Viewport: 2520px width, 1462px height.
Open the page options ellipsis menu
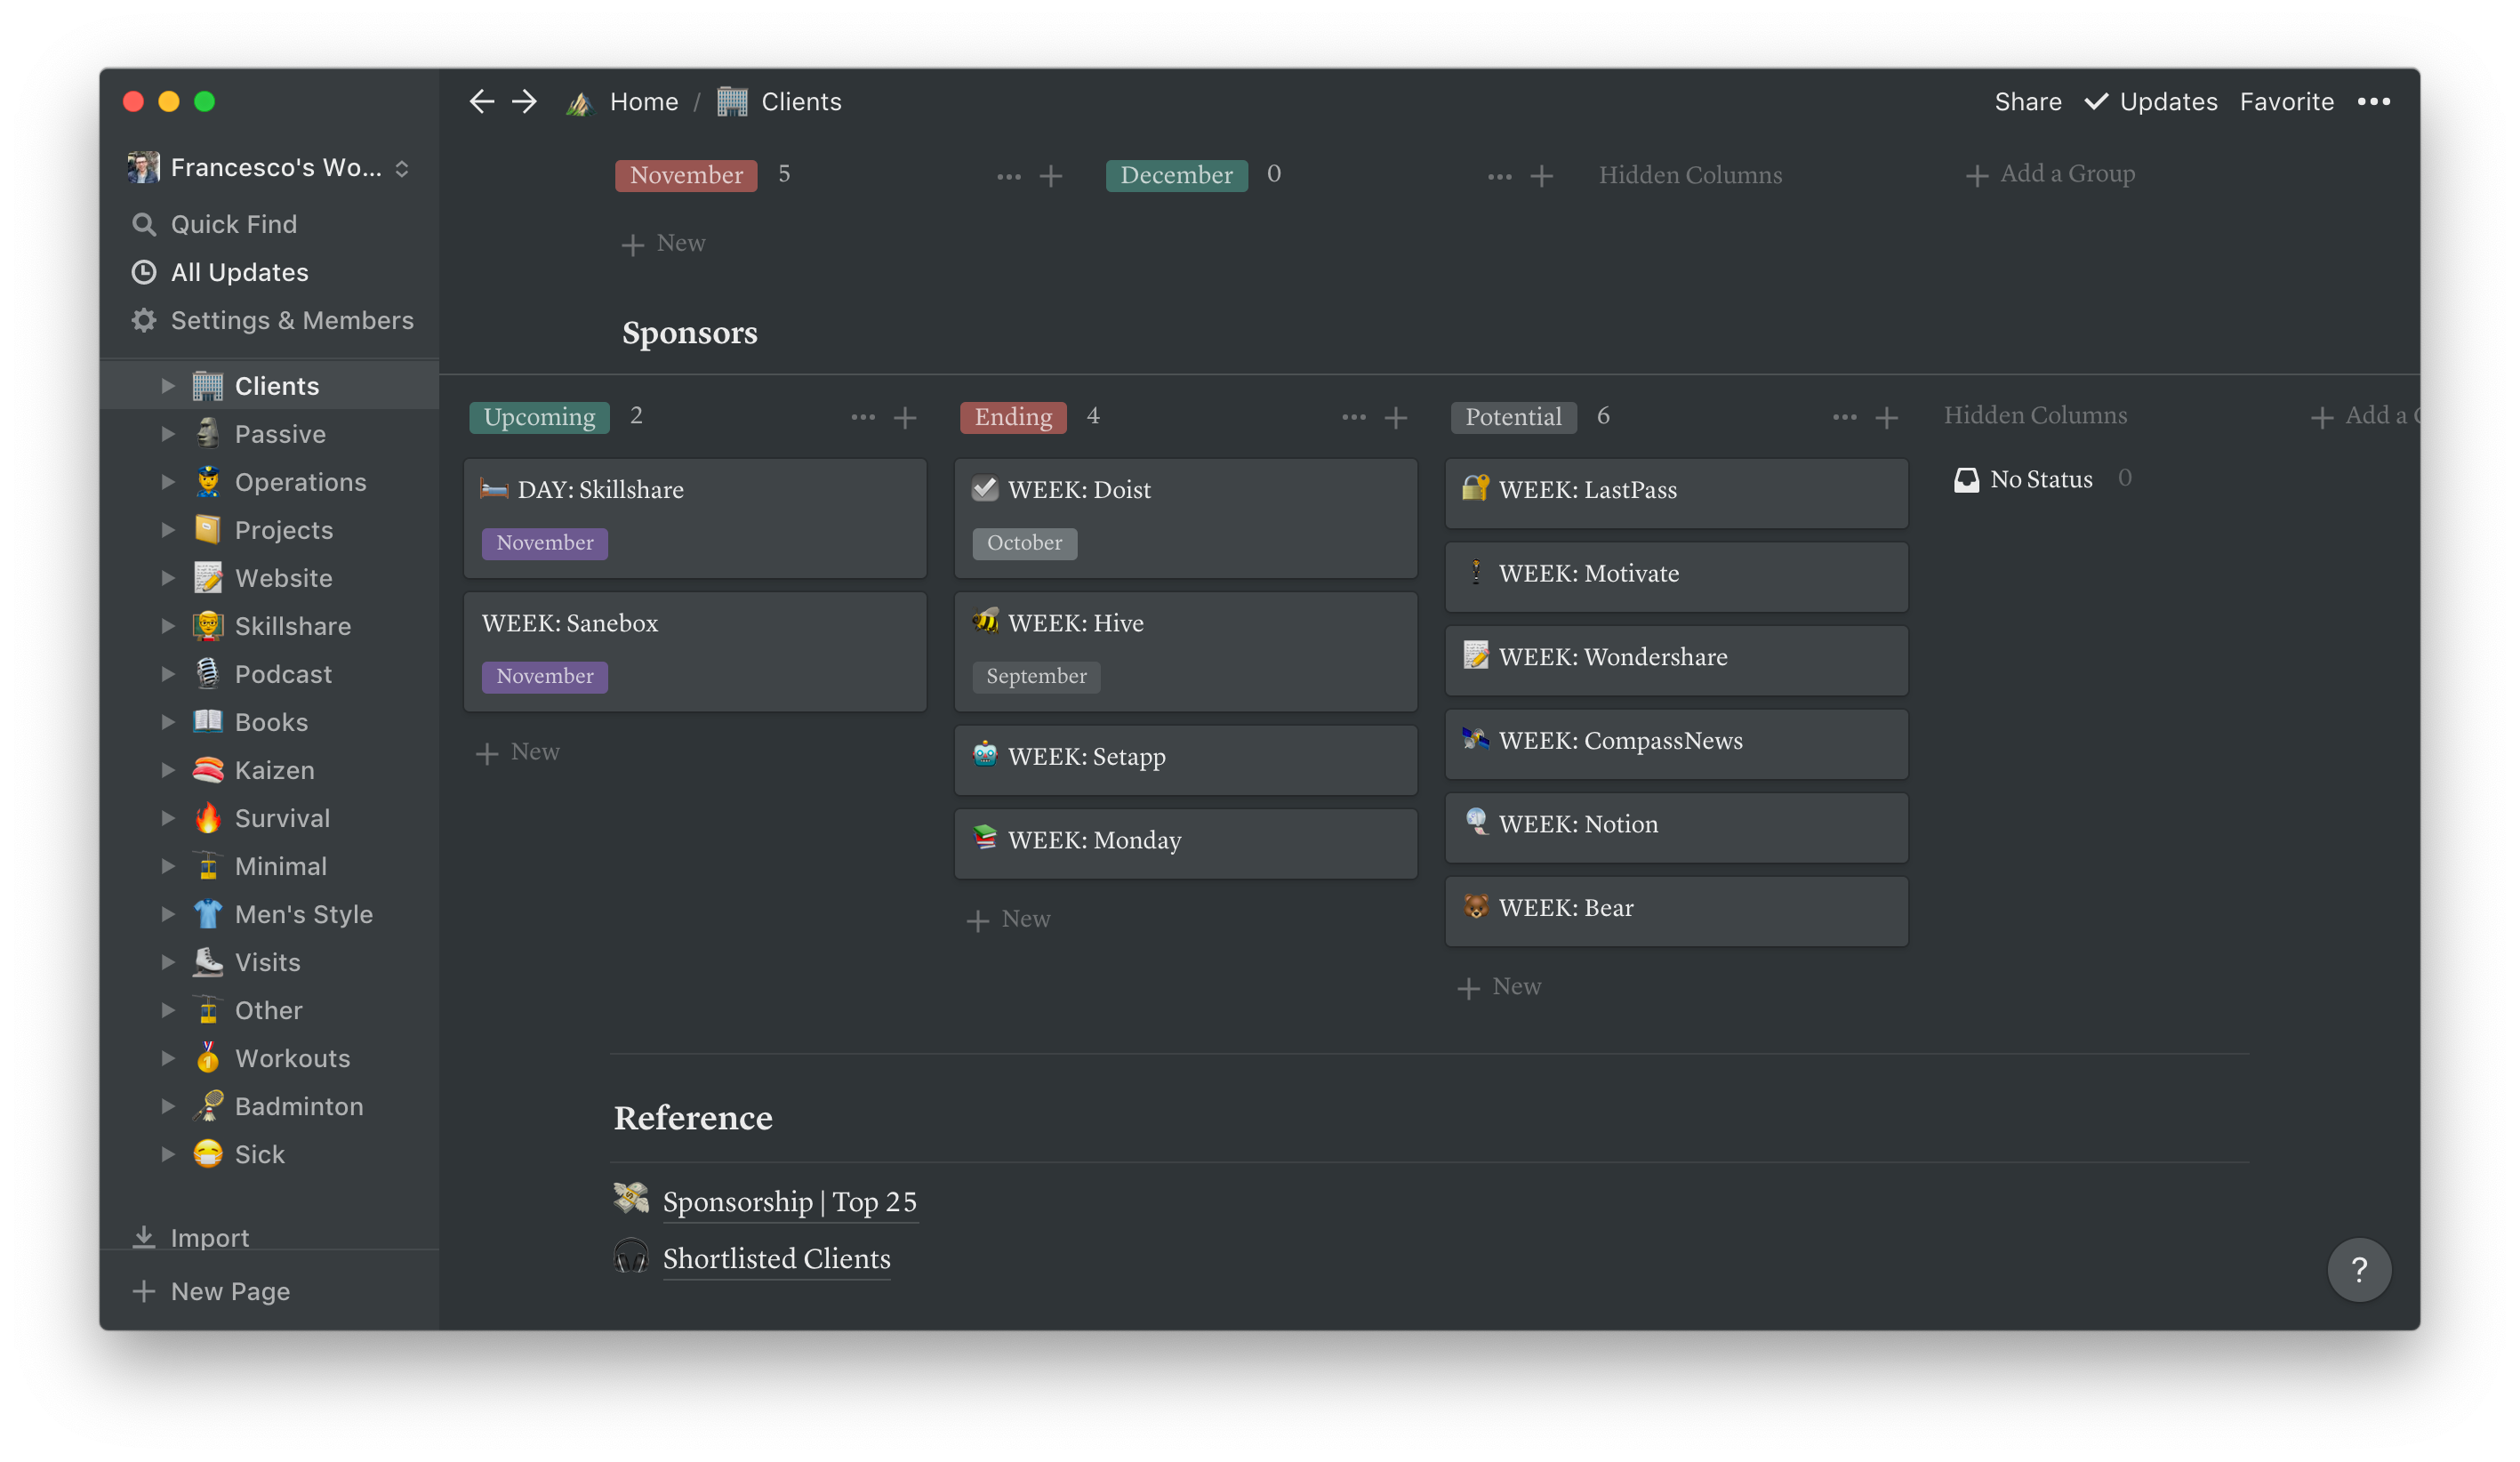pyautogui.click(x=2375, y=101)
